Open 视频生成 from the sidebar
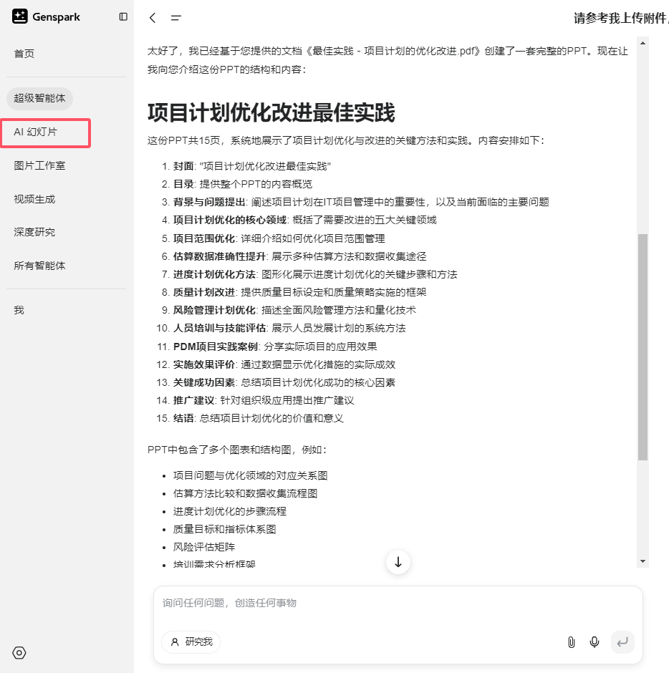The image size is (669, 673). pos(29,198)
